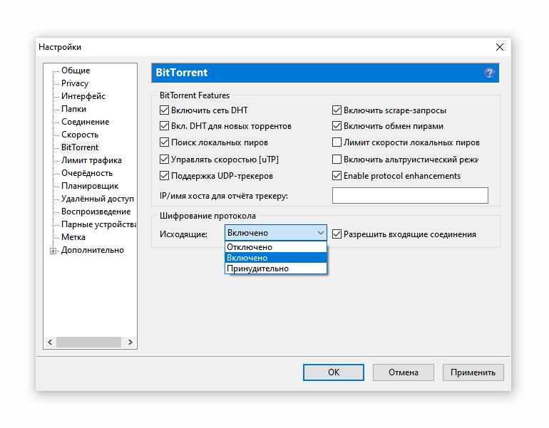Select Дополнительно tree item label
This screenshot has height=428, width=549.
pyautogui.click(x=93, y=250)
